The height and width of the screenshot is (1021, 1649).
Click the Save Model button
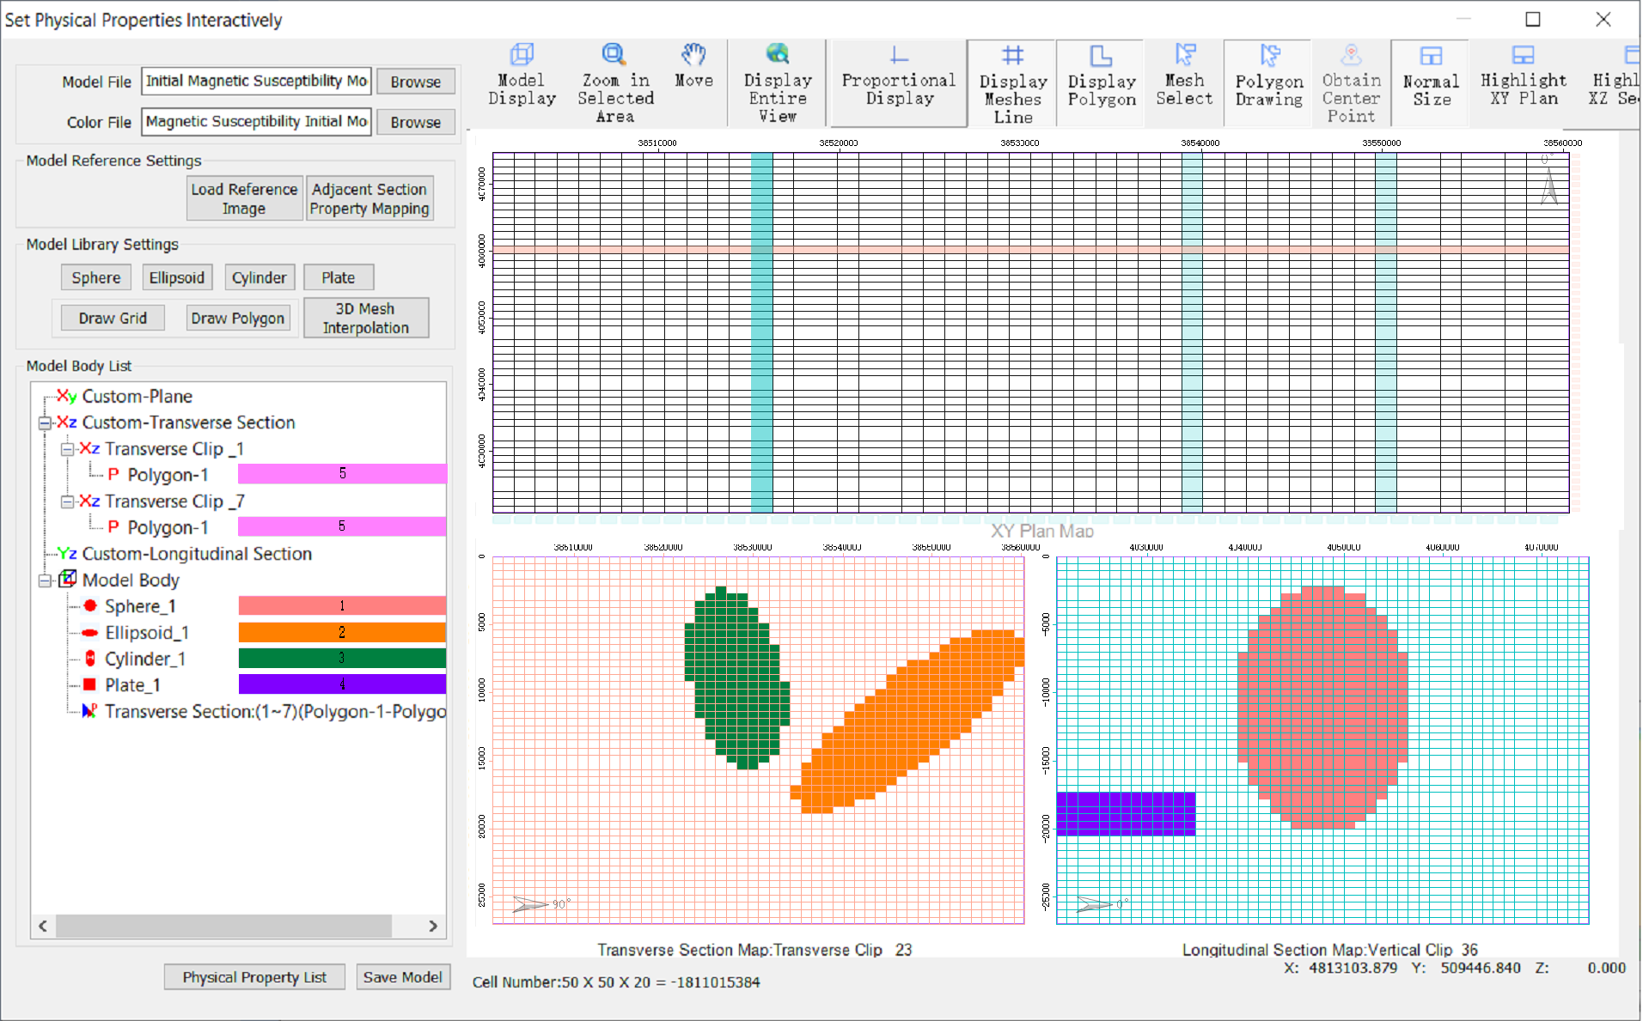403,977
